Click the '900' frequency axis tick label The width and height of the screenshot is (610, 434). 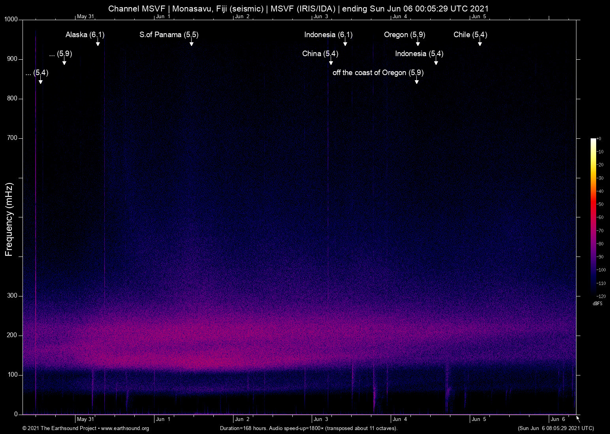[13, 59]
